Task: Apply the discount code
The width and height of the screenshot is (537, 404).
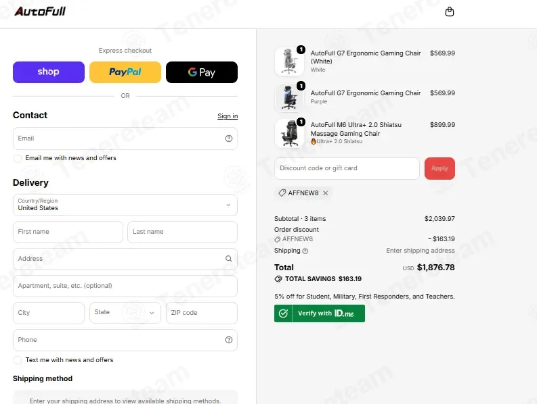Action: 439,168
